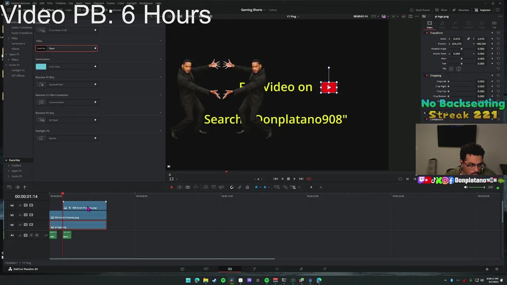Image resolution: width=507 pixels, height=285 pixels.
Task: Toggle the DIM audio button
Action: click(490, 187)
